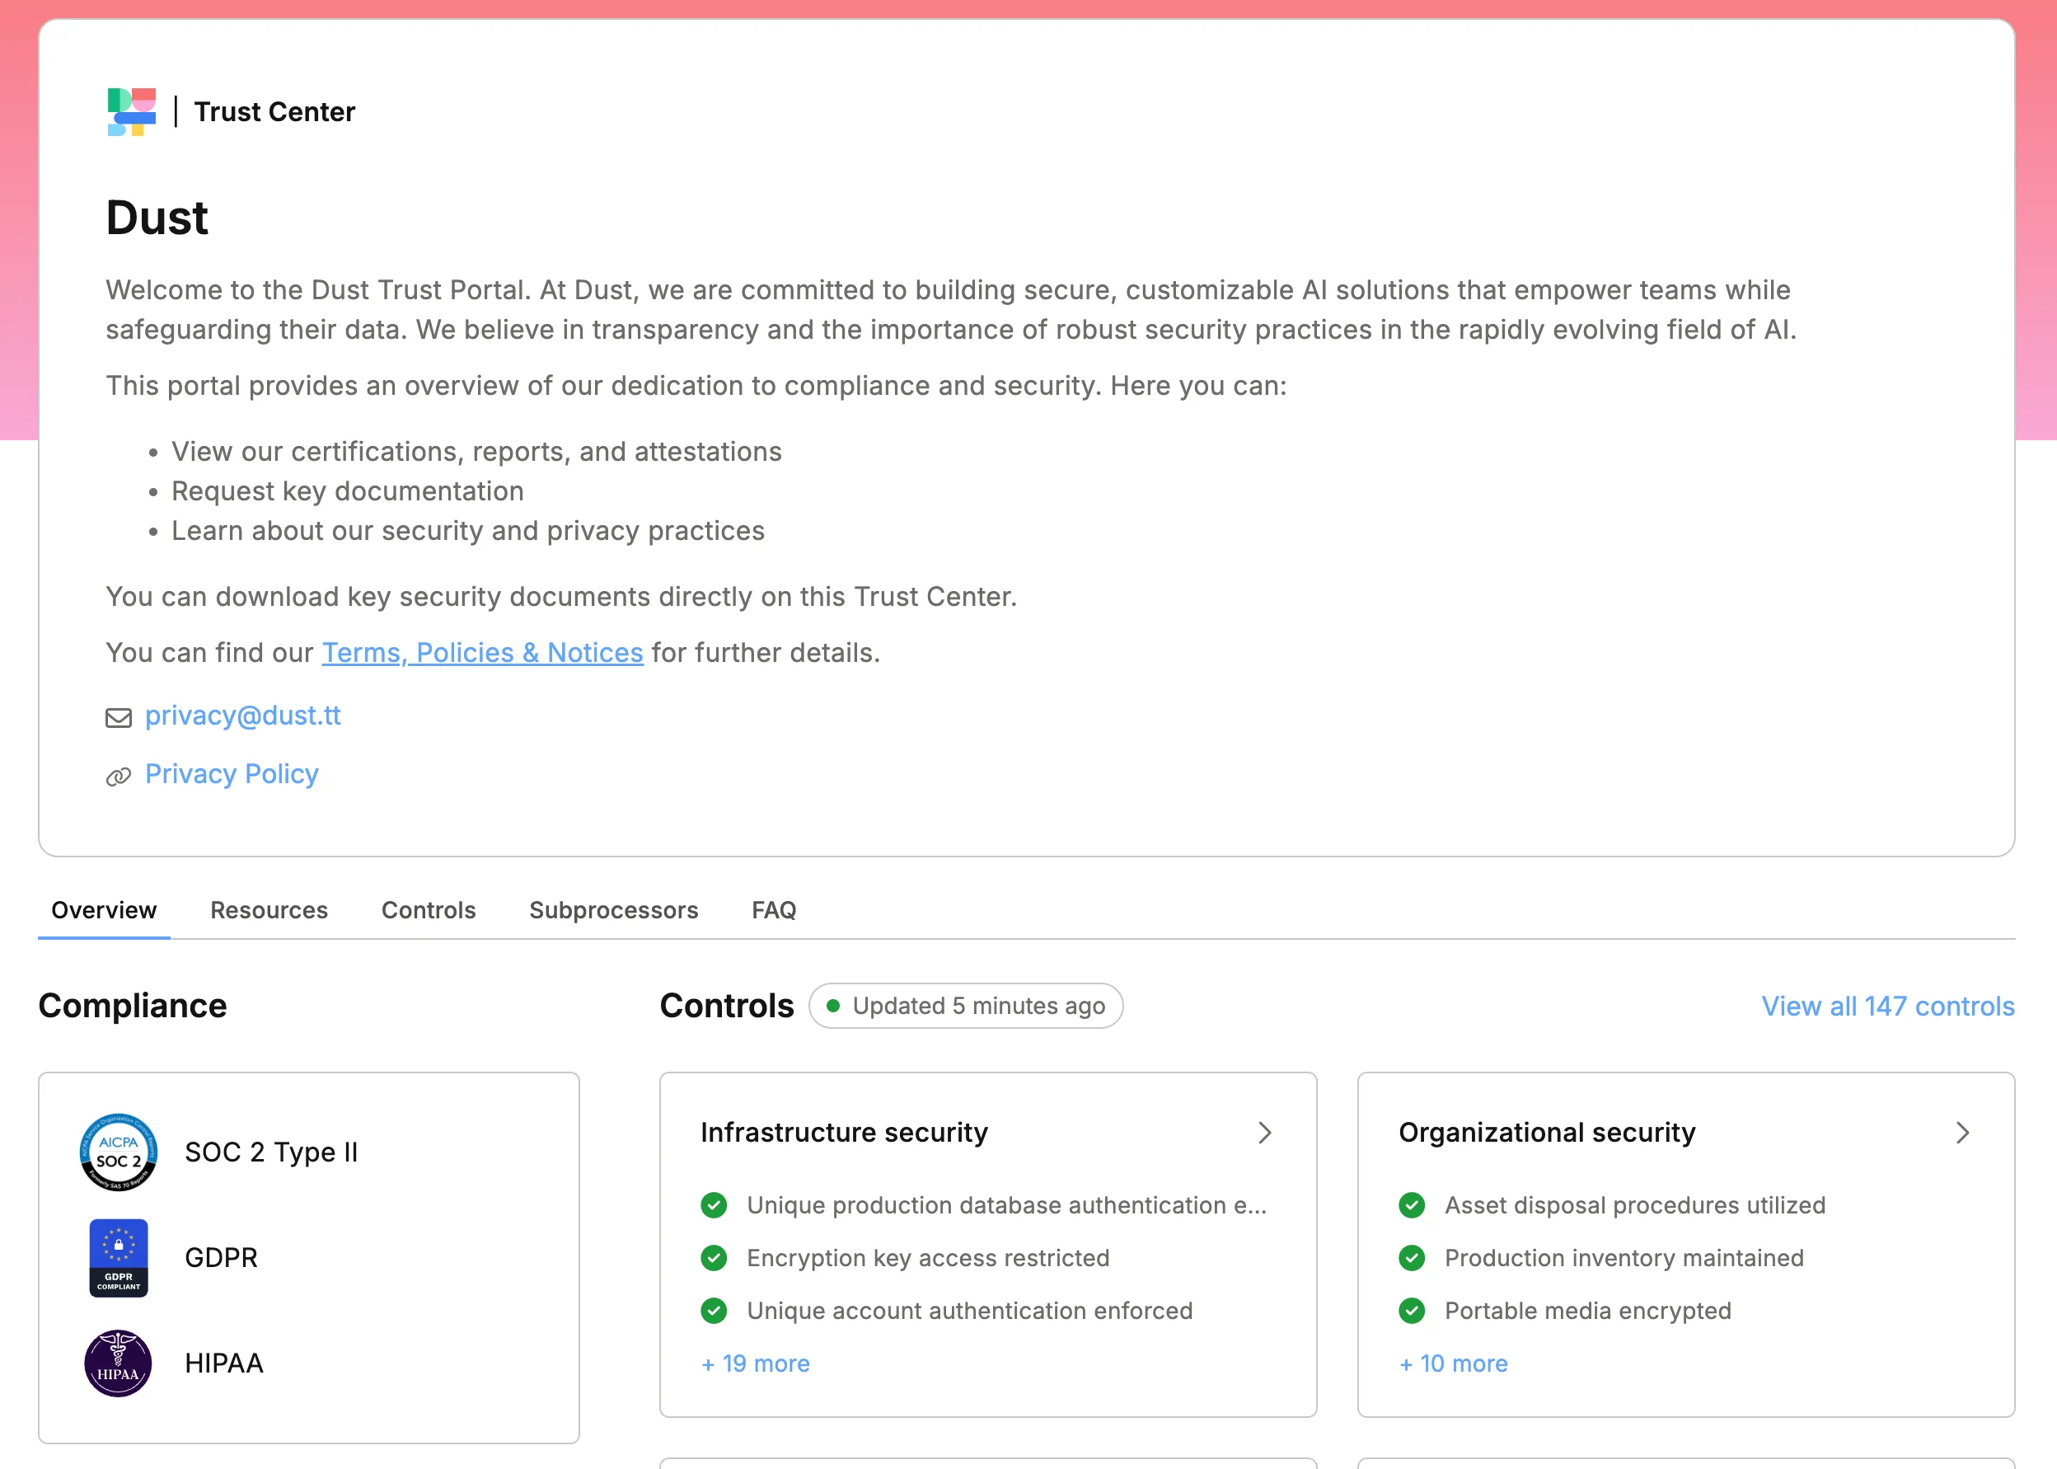Show 10 more organizational security controls
This screenshot has height=1469, width=2057.
[x=1452, y=1363]
